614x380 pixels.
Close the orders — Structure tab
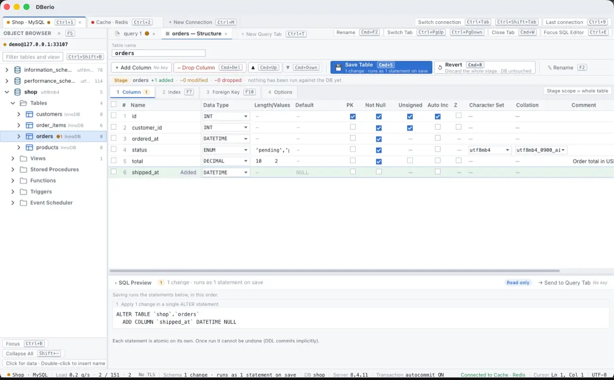pyautogui.click(x=226, y=34)
